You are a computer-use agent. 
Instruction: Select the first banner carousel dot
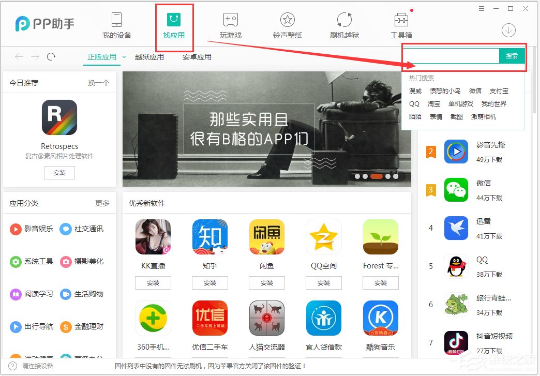[x=357, y=176]
